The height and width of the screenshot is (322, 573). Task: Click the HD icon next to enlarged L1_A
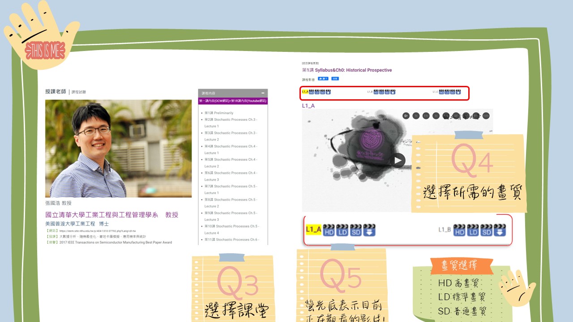pos(329,230)
